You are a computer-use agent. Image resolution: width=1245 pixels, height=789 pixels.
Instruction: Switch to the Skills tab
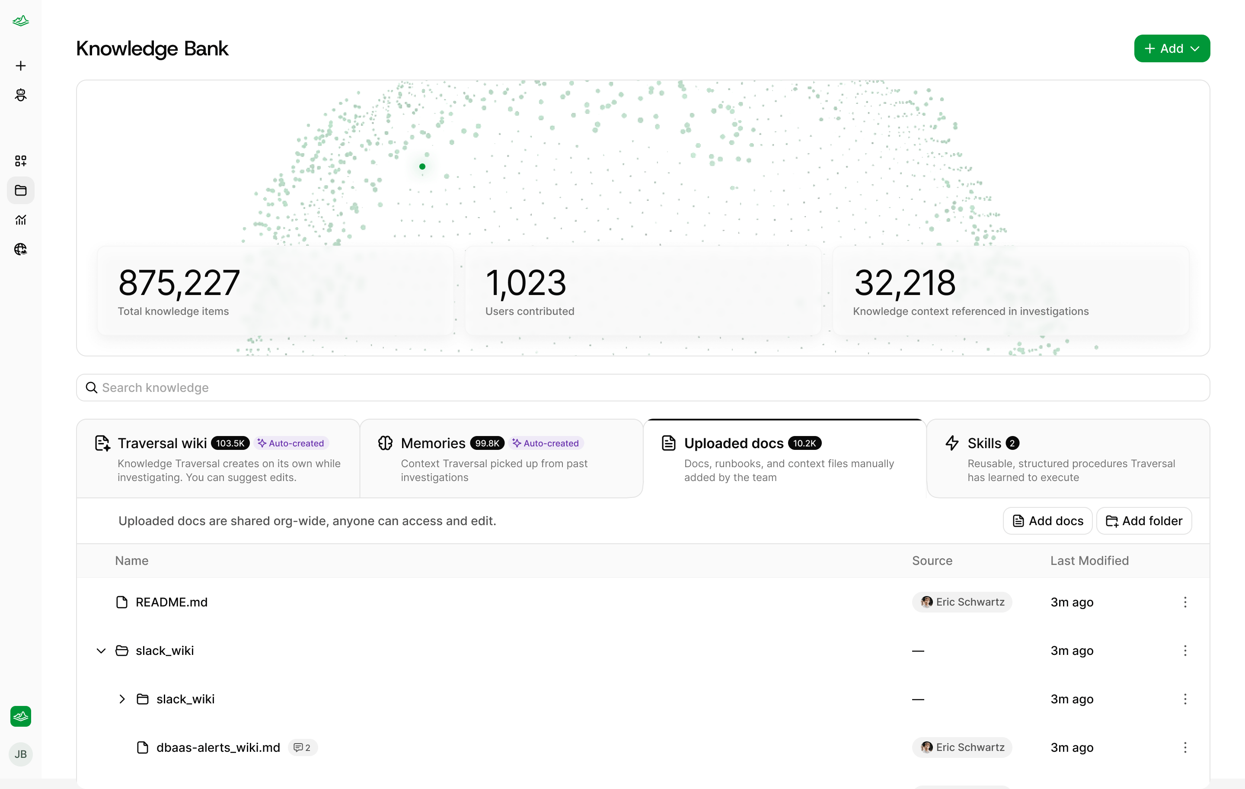point(1068,459)
